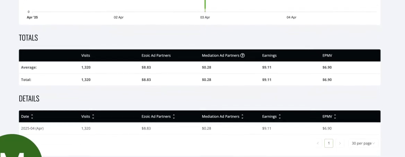Click the Average row label
Viewport: 405px width, 157px height.
coord(29,67)
